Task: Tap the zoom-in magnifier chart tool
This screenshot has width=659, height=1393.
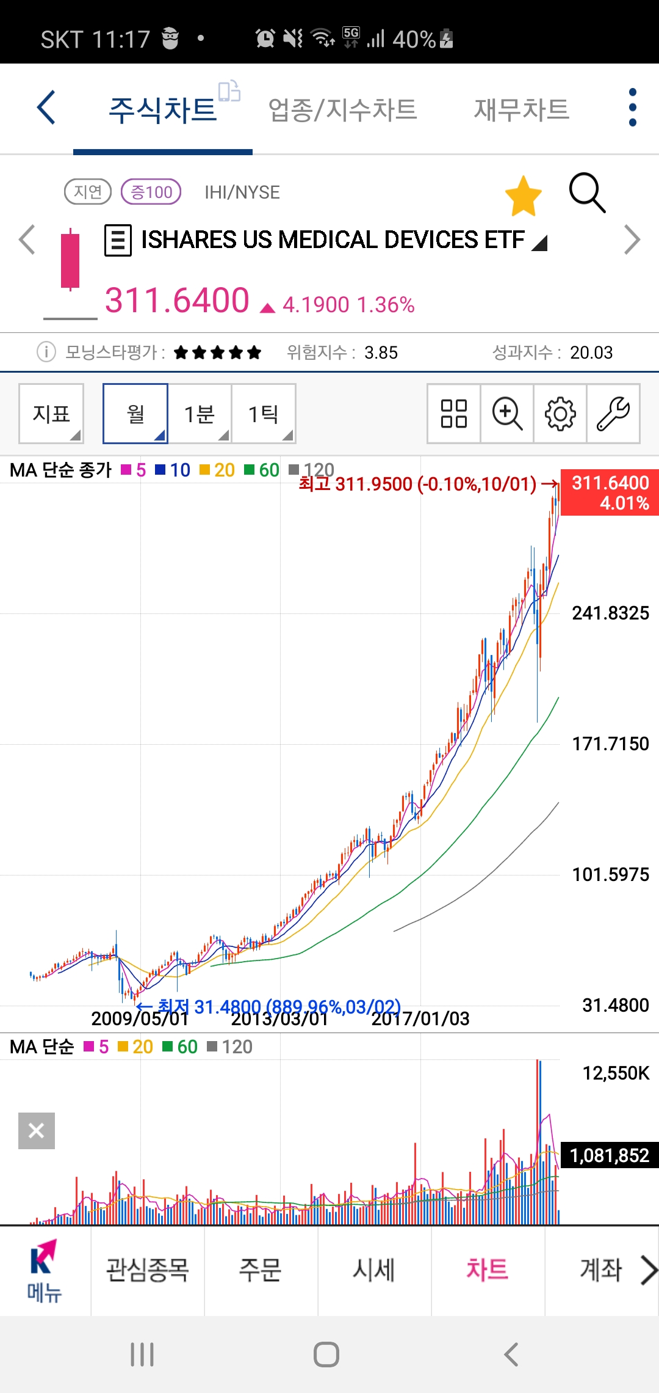Action: pos(507,414)
